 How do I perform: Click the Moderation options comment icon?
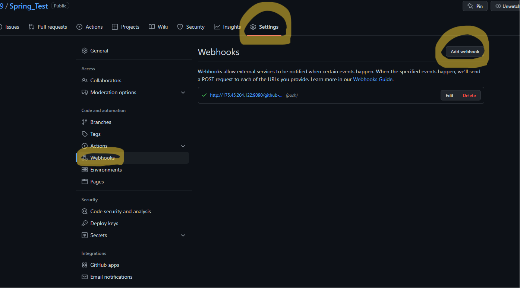(85, 92)
